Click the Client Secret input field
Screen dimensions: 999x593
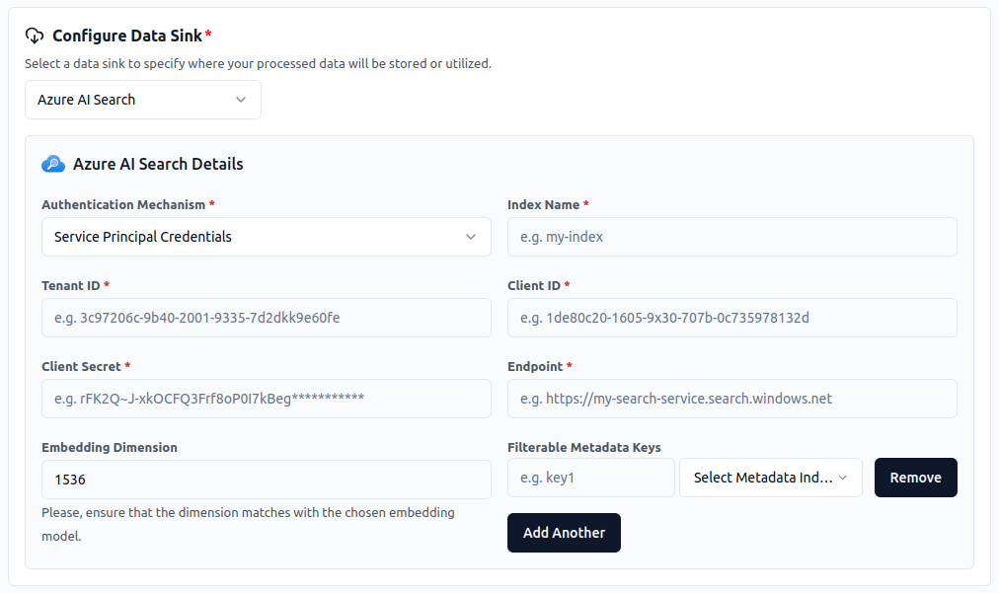coord(266,399)
